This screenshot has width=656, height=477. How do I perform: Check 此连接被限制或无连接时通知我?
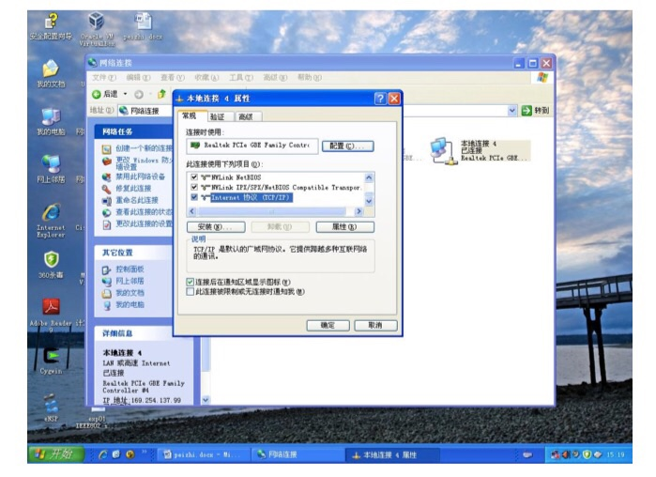click(190, 292)
